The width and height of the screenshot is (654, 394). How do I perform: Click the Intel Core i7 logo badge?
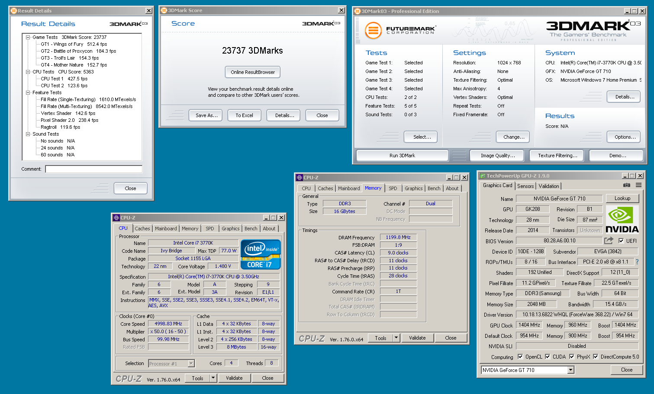pos(261,254)
